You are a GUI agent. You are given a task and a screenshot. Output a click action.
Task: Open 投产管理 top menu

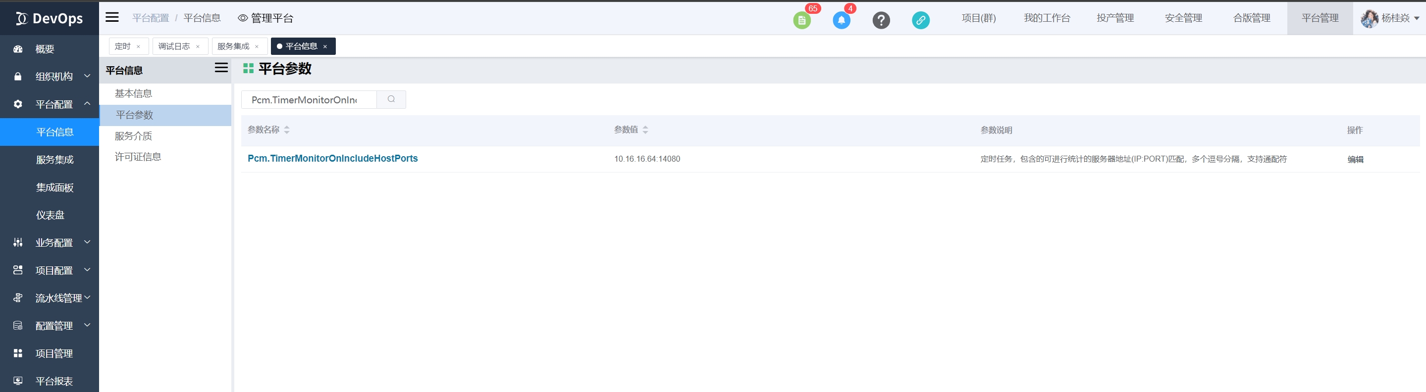1115,18
